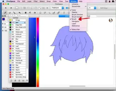Toggle the Soft Edge checkbox
This screenshot has width=116, height=91.
(99, 8)
